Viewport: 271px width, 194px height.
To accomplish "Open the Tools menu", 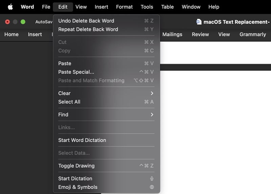I will tap(147, 7).
